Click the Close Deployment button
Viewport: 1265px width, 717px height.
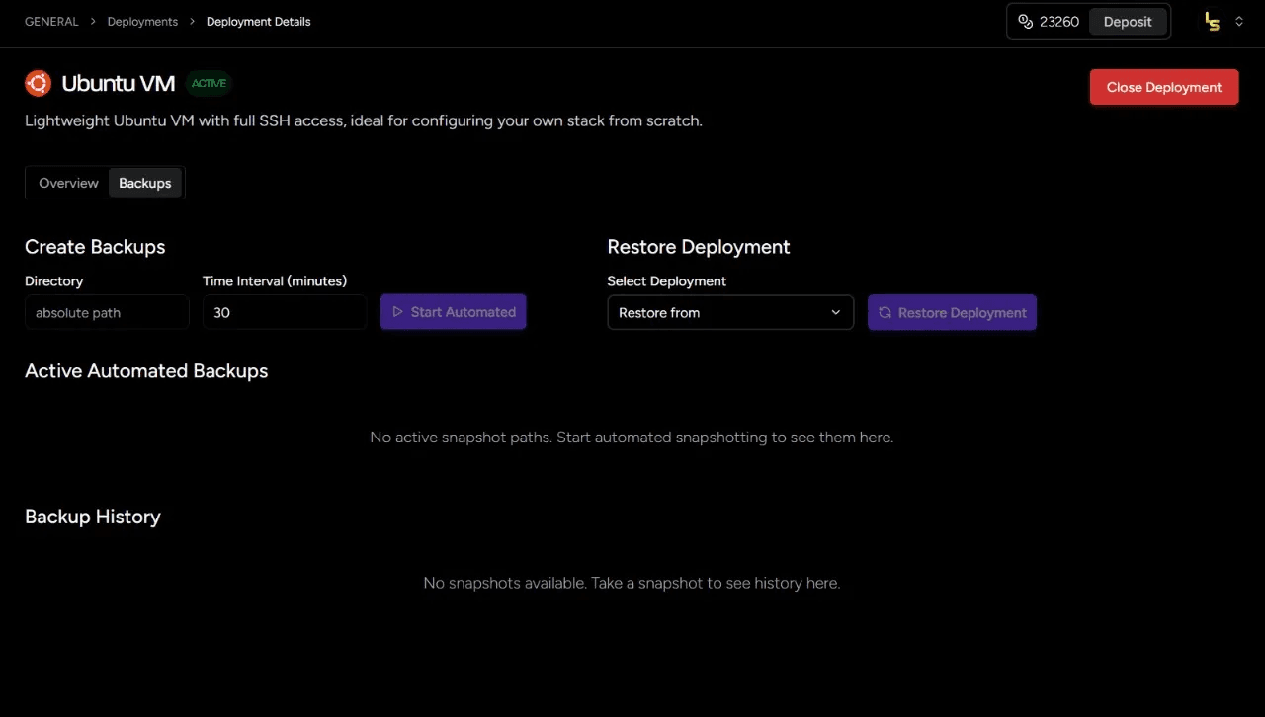point(1163,87)
